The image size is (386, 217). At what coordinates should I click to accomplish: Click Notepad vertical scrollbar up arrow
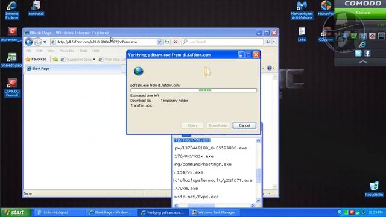tap(258, 141)
